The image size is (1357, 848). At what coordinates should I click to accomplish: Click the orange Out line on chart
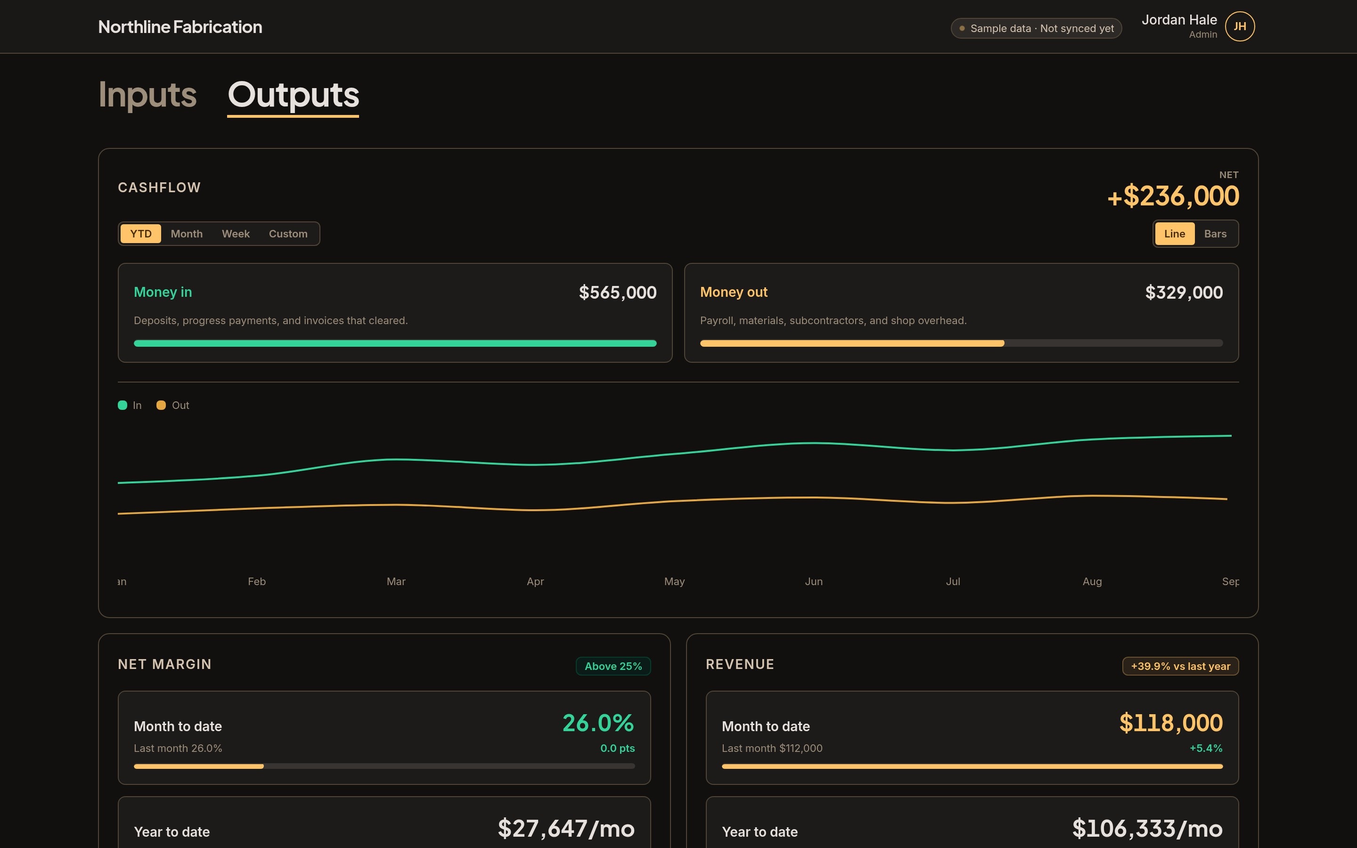[675, 501]
